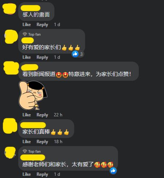Like the comment 好有爱的家长们
Image resolution: width=164 pixels, height=178 pixels.
pyautogui.click(x=27, y=57)
